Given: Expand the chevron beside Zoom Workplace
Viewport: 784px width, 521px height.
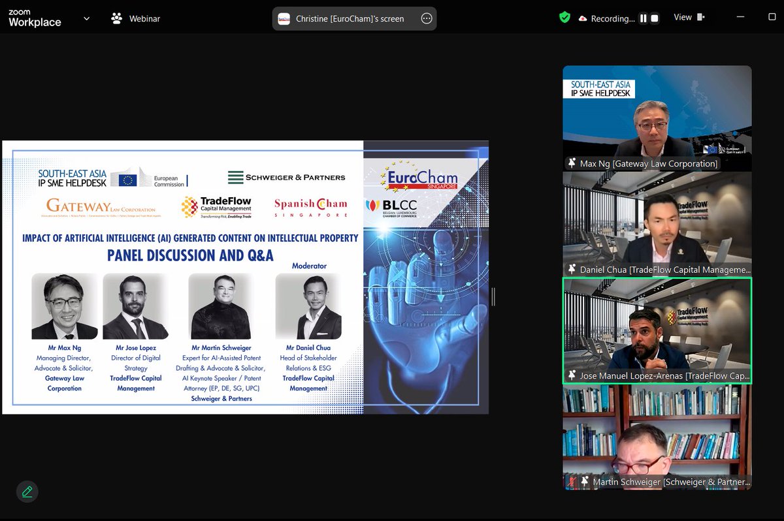Looking at the screenshot, I should click(87, 19).
